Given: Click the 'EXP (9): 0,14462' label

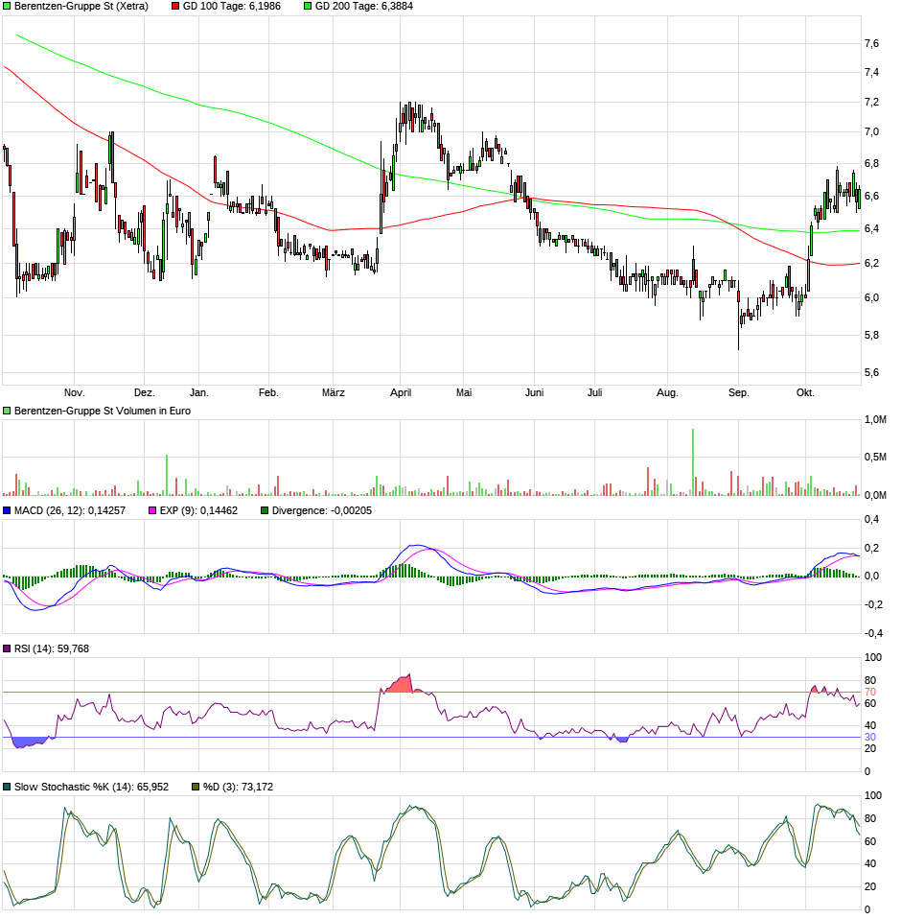Looking at the screenshot, I should (x=199, y=511).
